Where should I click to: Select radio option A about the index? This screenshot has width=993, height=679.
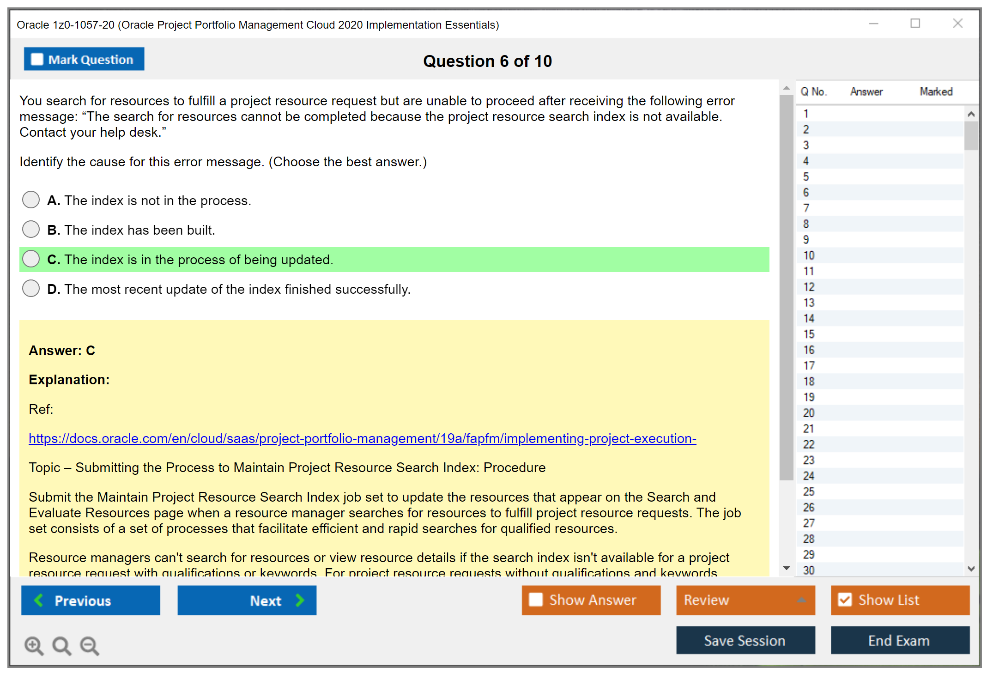click(31, 200)
